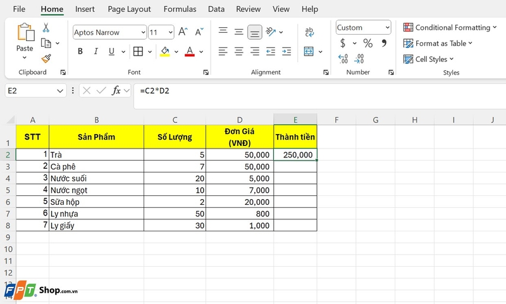Open Alignment settings dialog launcher

[326, 73]
